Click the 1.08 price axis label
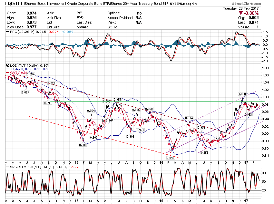 [265, 68]
